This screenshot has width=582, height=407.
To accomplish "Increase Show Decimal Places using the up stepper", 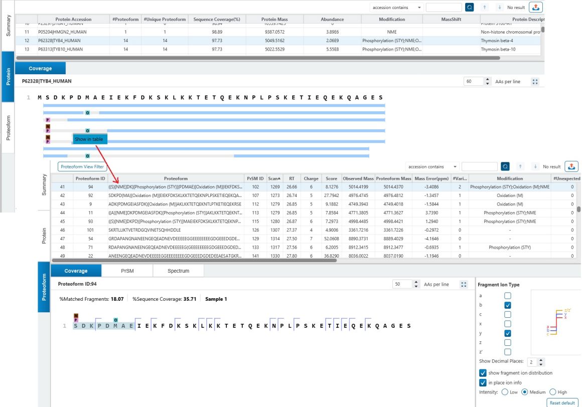I will (x=541, y=358).
